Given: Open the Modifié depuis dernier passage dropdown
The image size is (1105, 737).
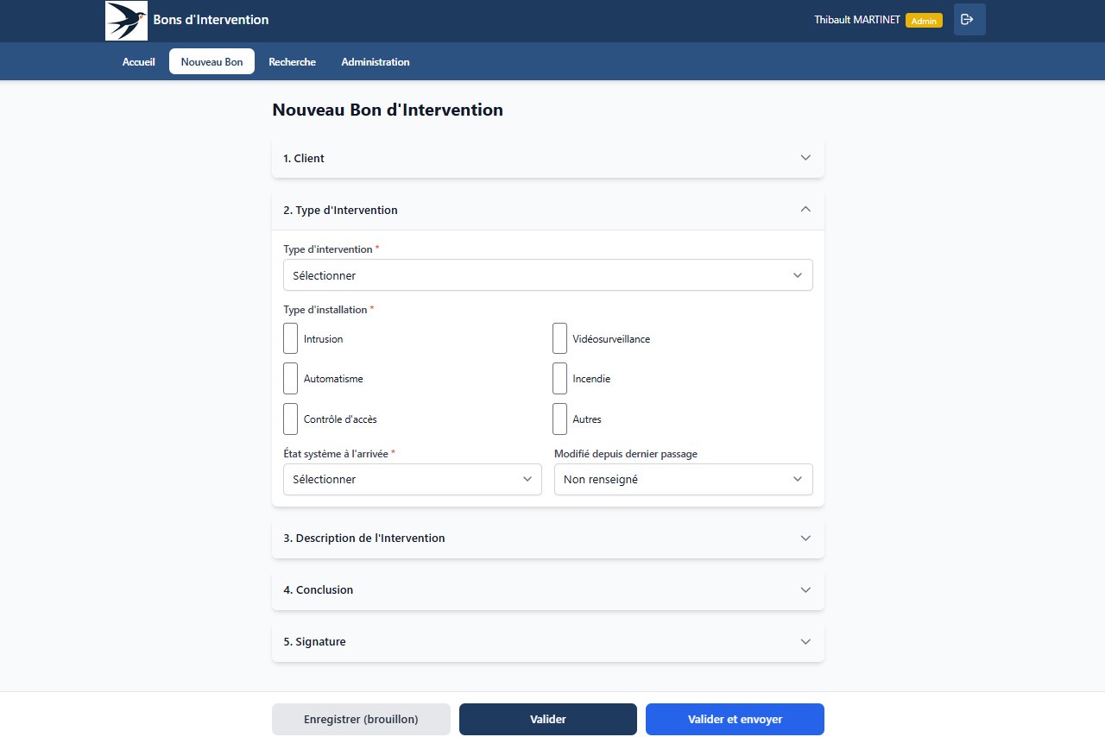Looking at the screenshot, I should click(x=682, y=479).
